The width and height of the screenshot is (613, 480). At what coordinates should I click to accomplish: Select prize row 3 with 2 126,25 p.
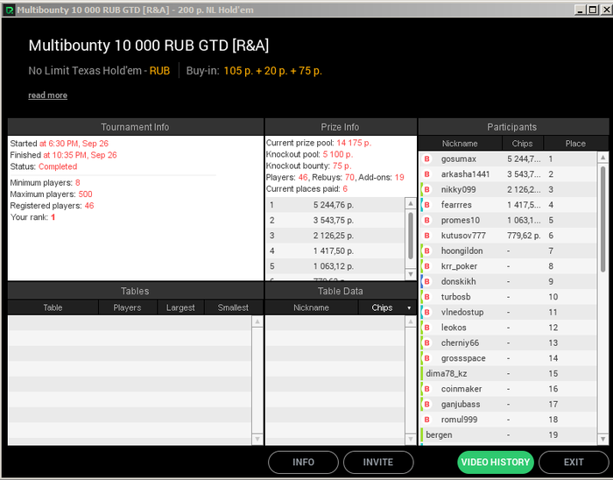point(335,236)
